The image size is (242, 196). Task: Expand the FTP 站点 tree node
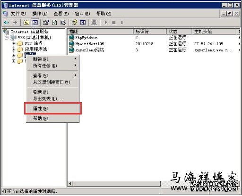click(14, 43)
